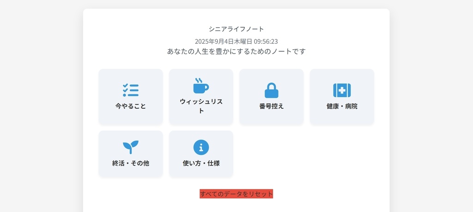Select the 健康・病院 label
Image resolution: width=473 pixels, height=212 pixels.
coord(342,106)
